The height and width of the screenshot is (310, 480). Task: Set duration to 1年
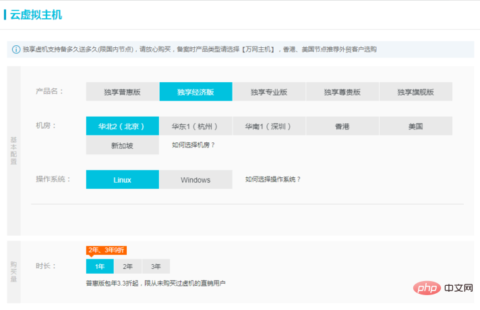(x=100, y=266)
